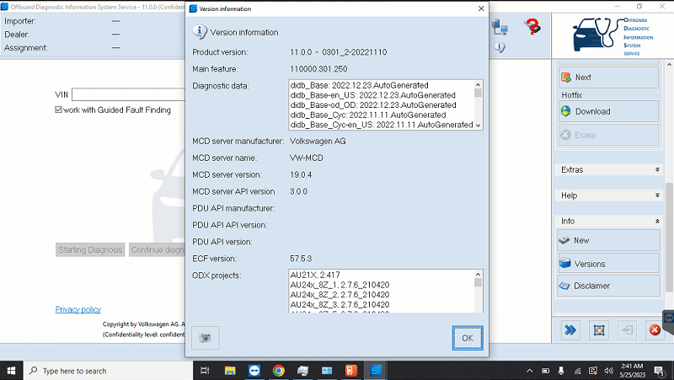Collapse the Info section
The image size is (674, 380).
[x=609, y=221]
